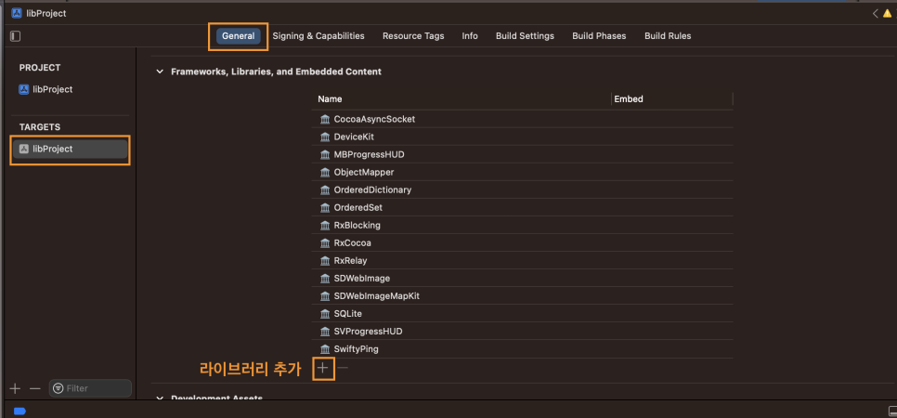Open the Resource Tags tab
The image size is (897, 418).
413,36
